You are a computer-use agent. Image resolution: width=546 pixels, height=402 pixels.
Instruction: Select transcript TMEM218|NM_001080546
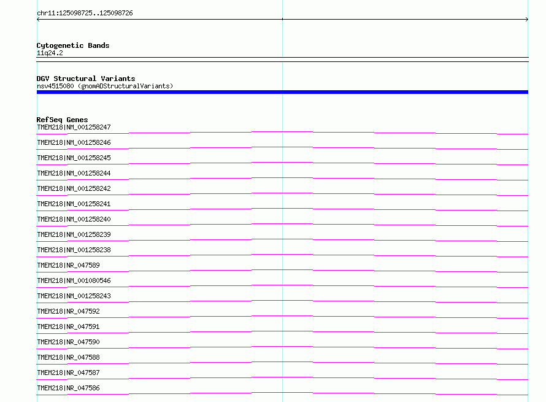pyautogui.click(x=74, y=280)
